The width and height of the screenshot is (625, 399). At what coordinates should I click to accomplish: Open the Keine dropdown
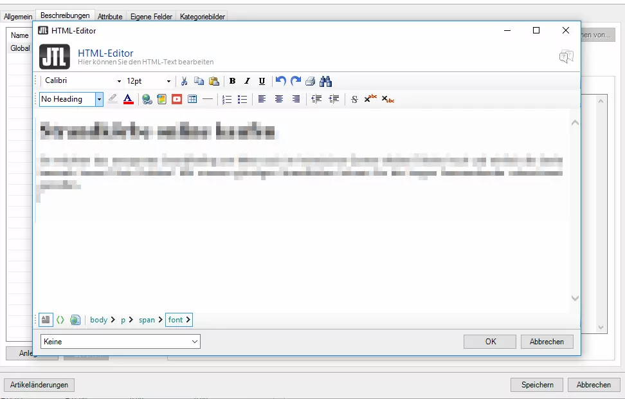[120, 342]
